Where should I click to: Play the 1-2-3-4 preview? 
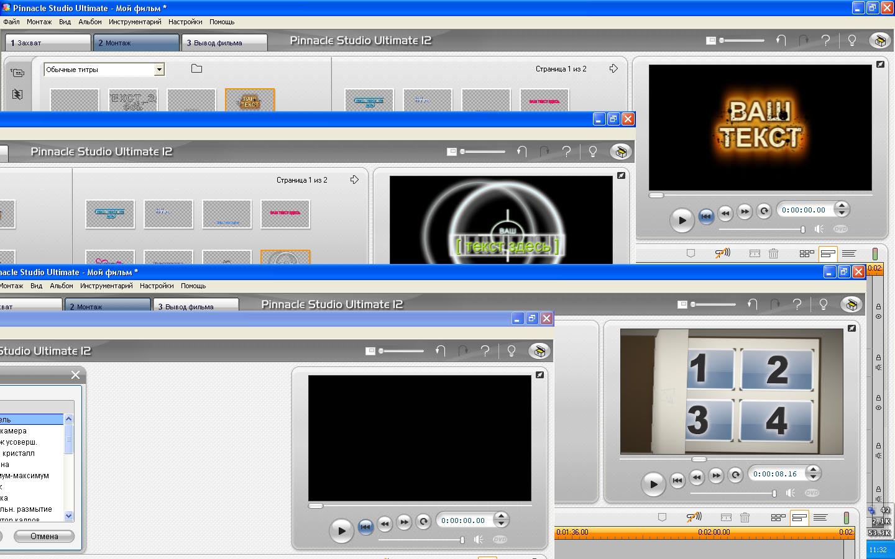coord(653,484)
